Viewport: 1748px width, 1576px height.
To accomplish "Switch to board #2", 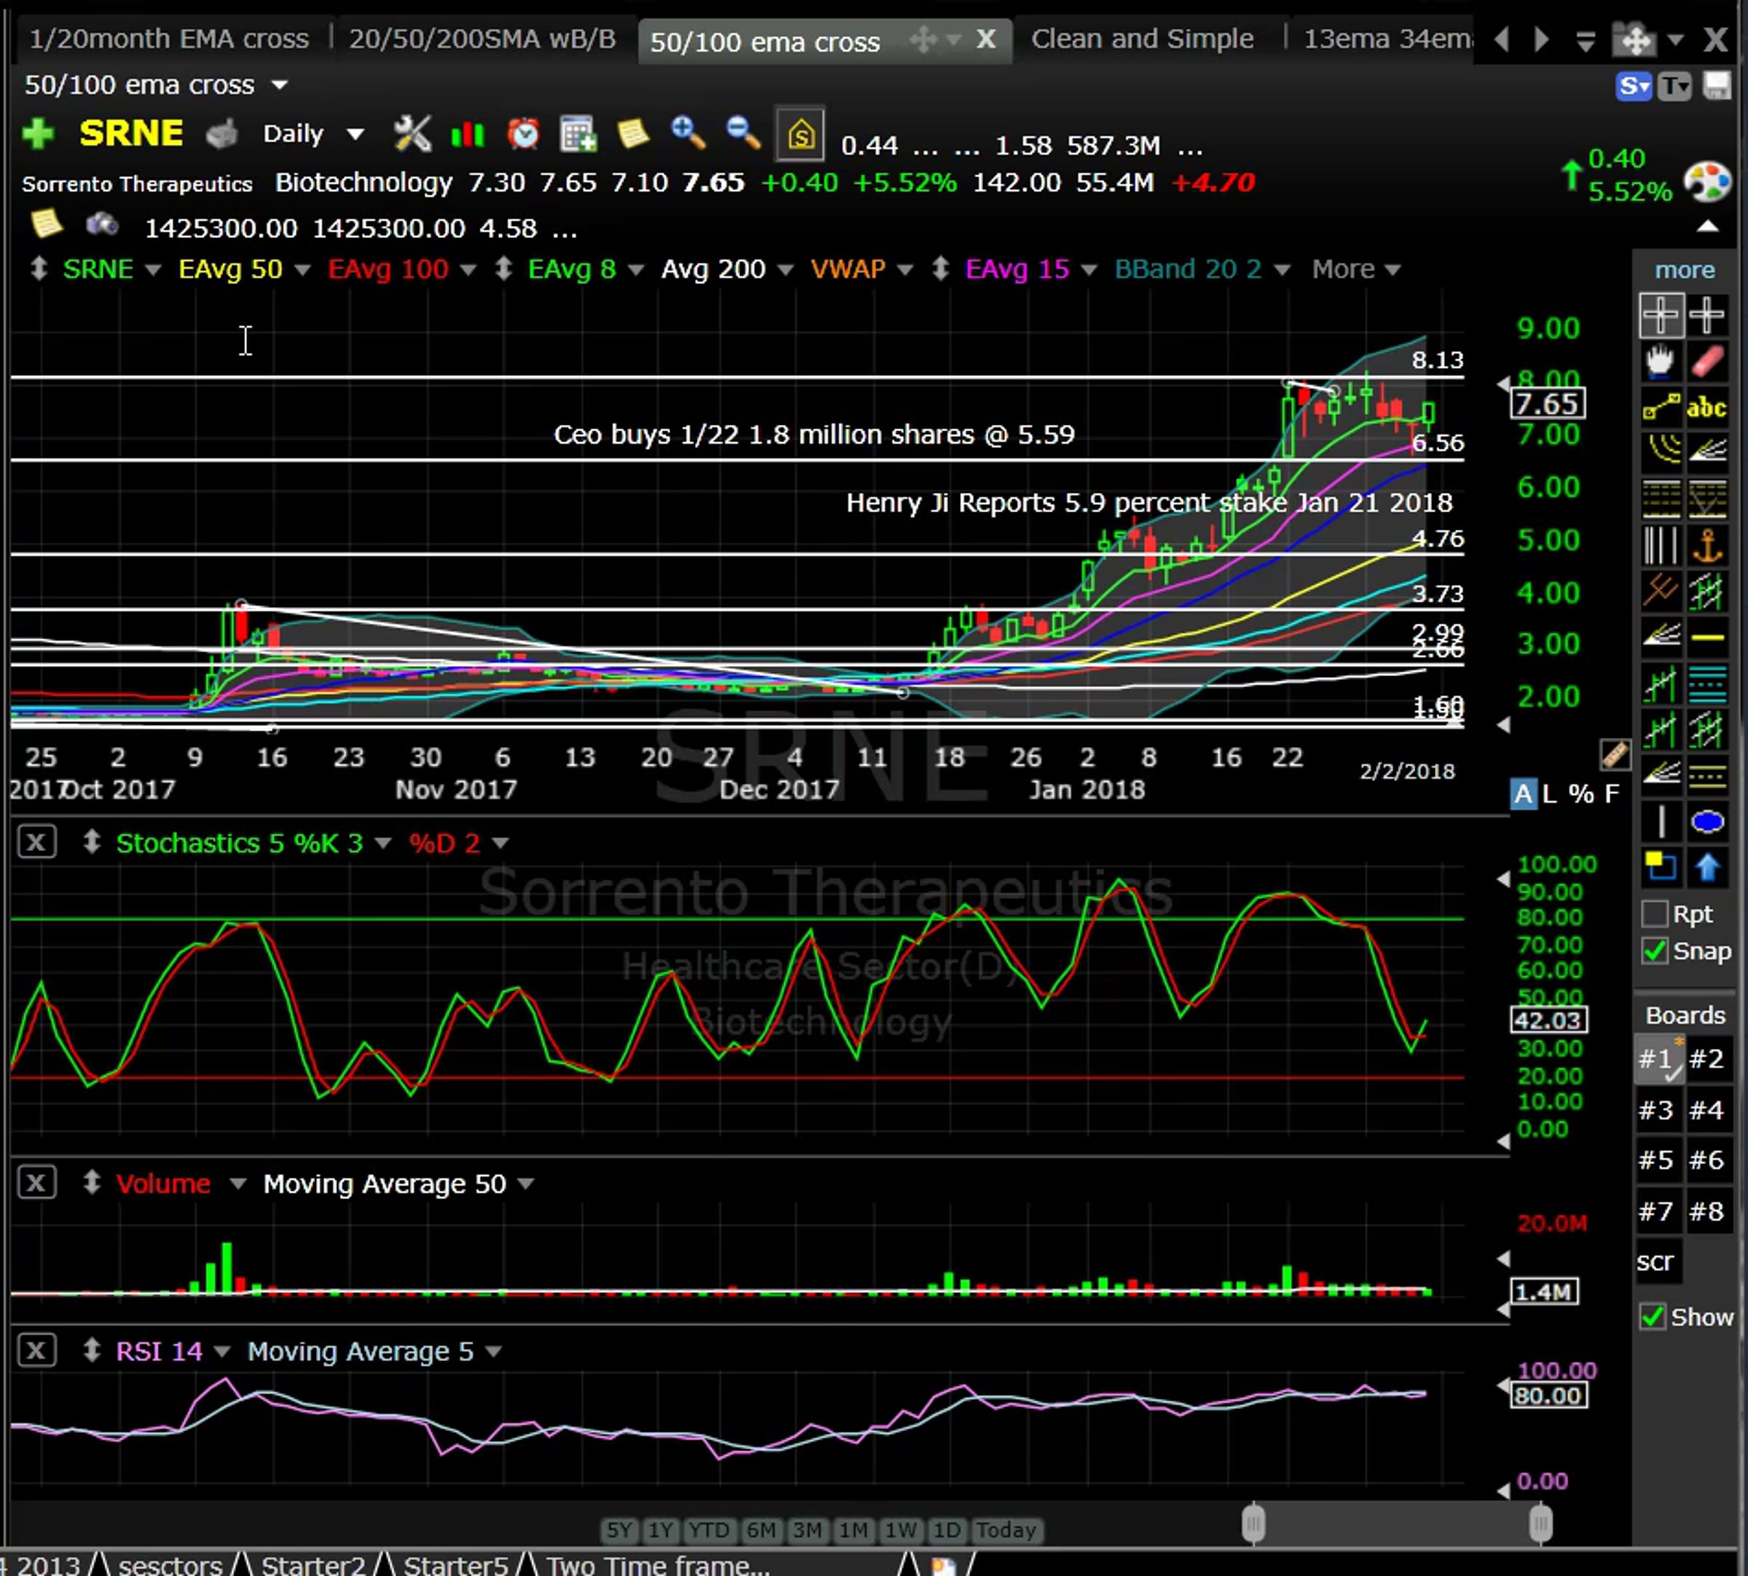I will [1706, 1058].
